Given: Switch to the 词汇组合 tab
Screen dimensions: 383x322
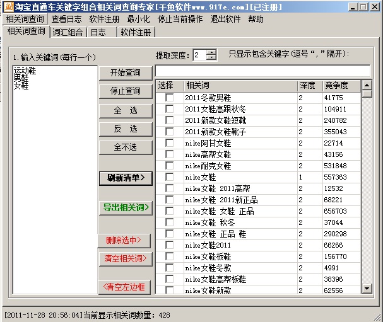Looking at the screenshot, I should pyautogui.click(x=68, y=32).
